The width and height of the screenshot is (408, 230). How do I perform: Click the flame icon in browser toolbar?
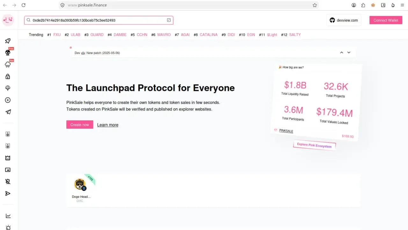393,5
